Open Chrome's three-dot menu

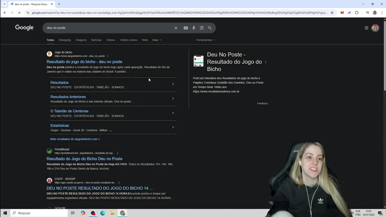tap(382, 13)
